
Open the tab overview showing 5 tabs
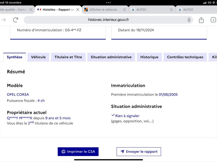[213, 20]
